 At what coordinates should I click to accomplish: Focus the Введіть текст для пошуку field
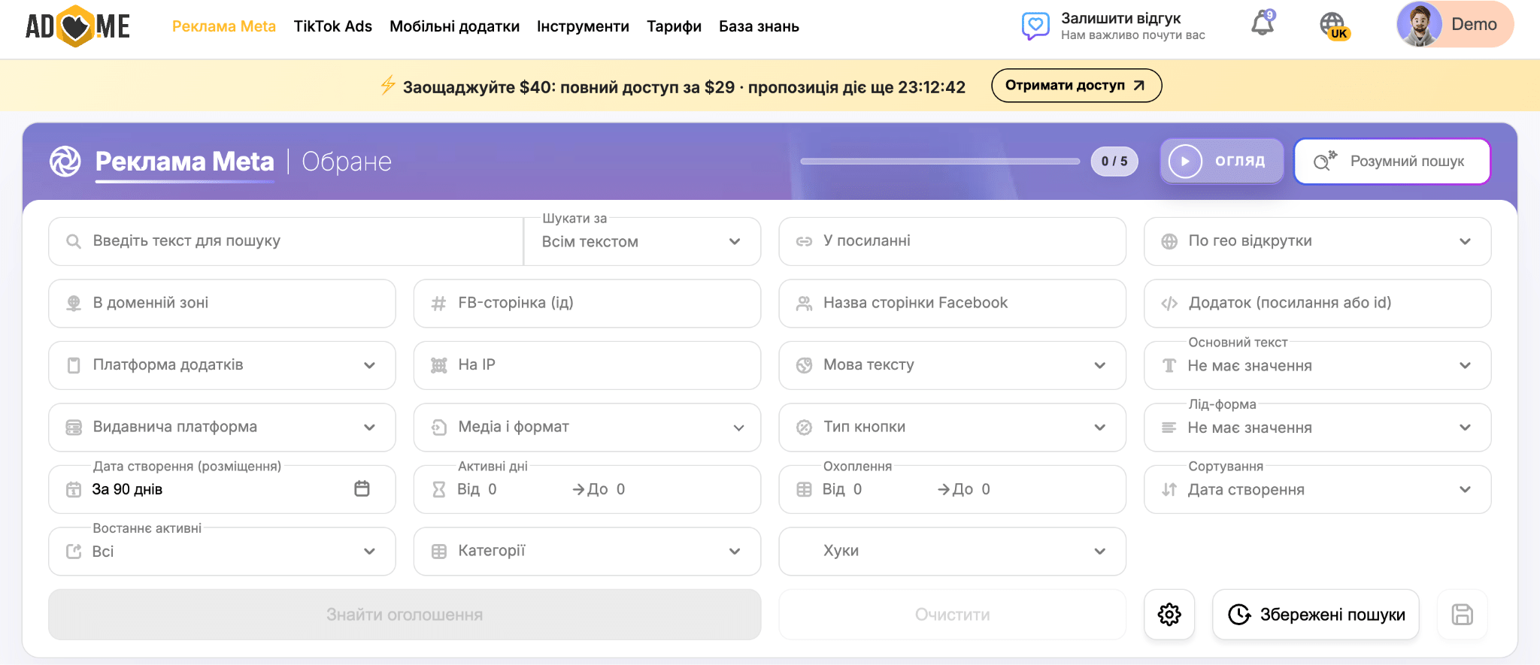coord(286,241)
